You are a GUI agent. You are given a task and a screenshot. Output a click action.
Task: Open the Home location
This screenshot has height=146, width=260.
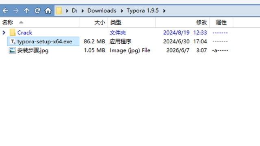pyautogui.click(x=48, y=11)
